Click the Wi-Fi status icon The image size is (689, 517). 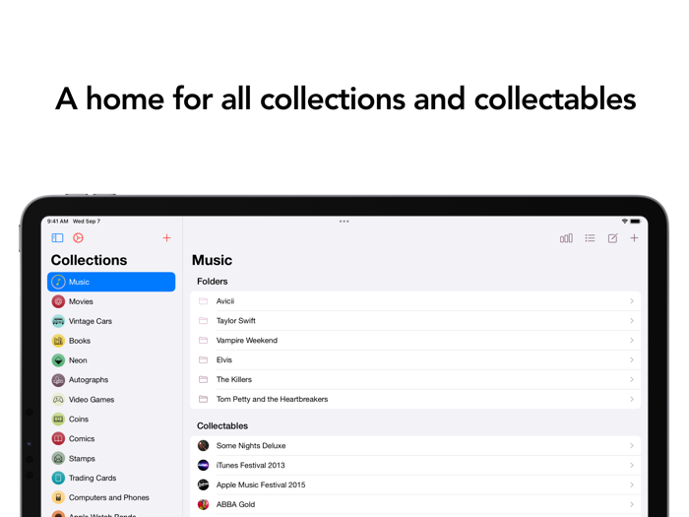[624, 222]
